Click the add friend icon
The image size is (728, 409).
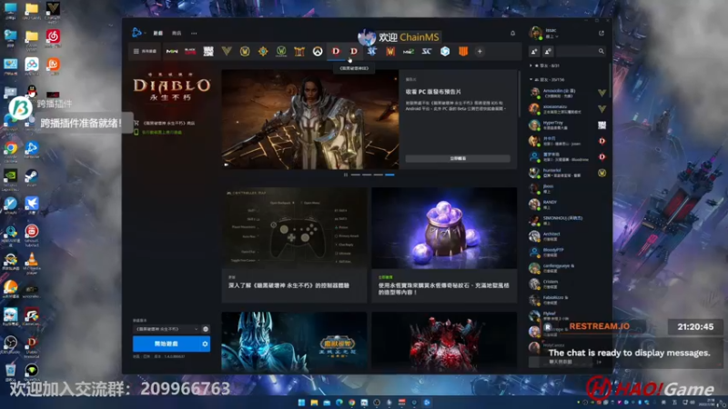pos(534,52)
